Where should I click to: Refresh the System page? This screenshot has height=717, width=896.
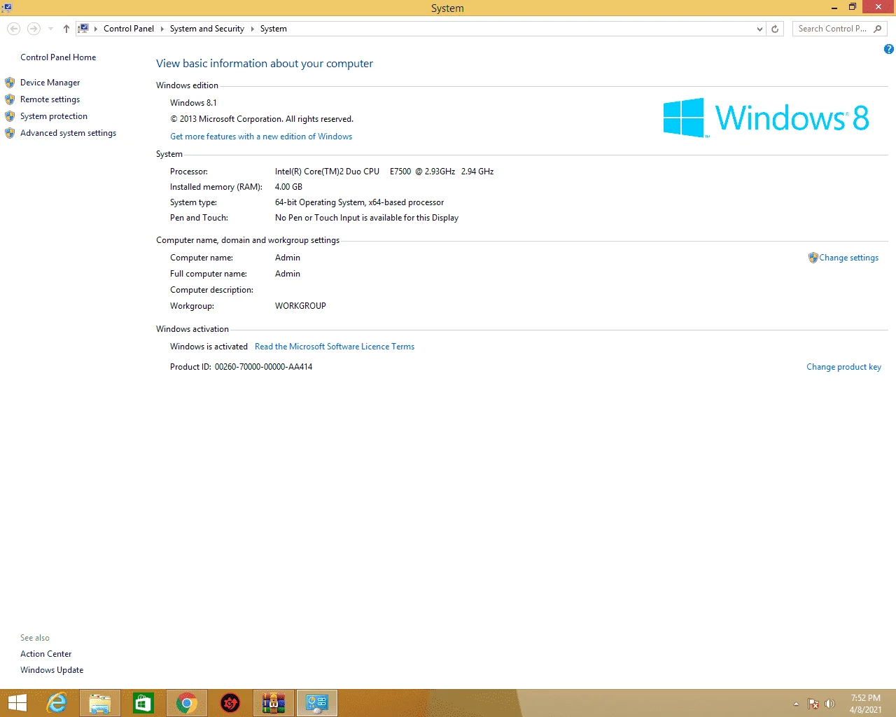point(775,29)
